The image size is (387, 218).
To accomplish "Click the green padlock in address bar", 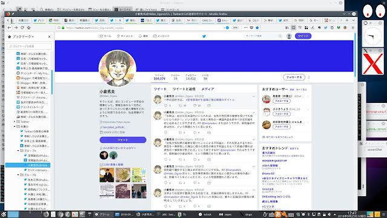I will click(63, 28).
